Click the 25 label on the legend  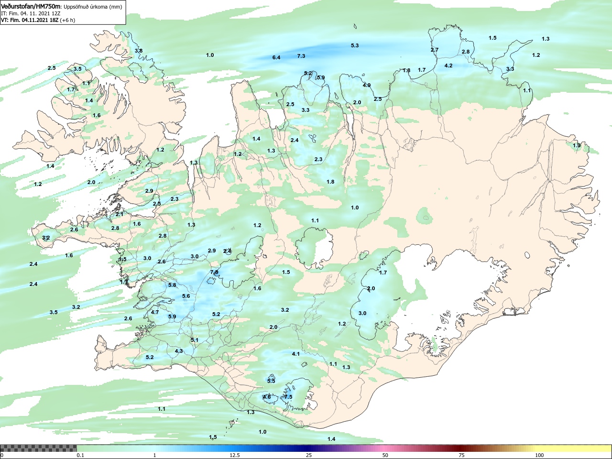(309, 455)
